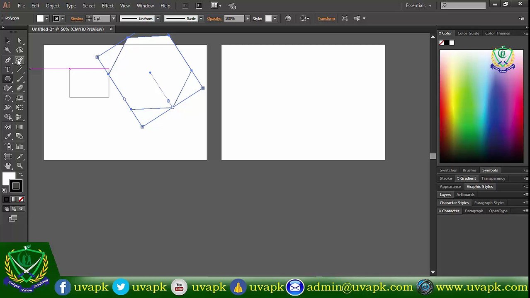530x298 pixels.
Task: Choose the Paintbrush tool
Action: [x=19, y=79]
